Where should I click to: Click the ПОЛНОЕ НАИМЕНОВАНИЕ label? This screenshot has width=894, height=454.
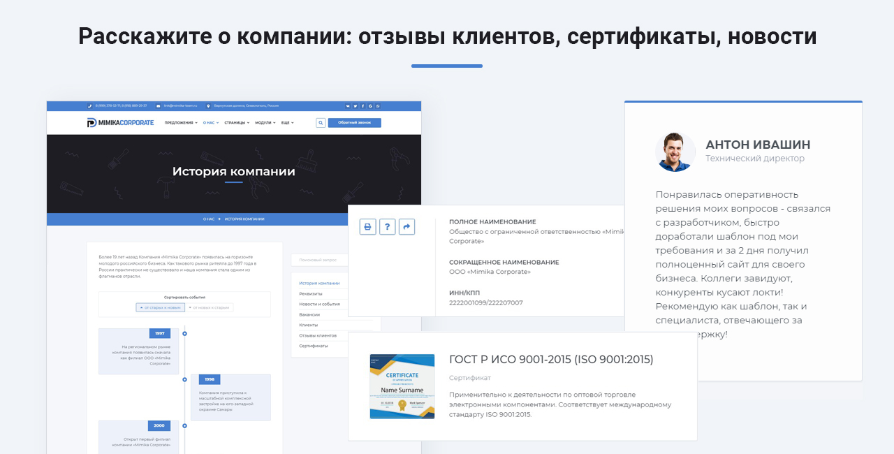tap(492, 221)
